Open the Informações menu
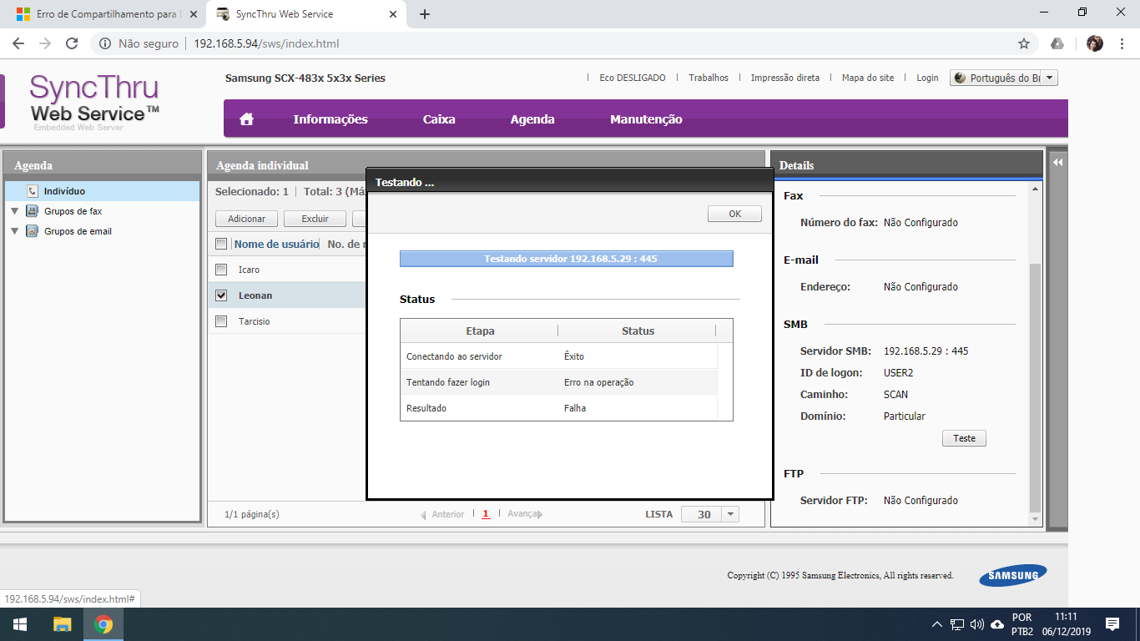The height and width of the screenshot is (641, 1140). click(330, 119)
